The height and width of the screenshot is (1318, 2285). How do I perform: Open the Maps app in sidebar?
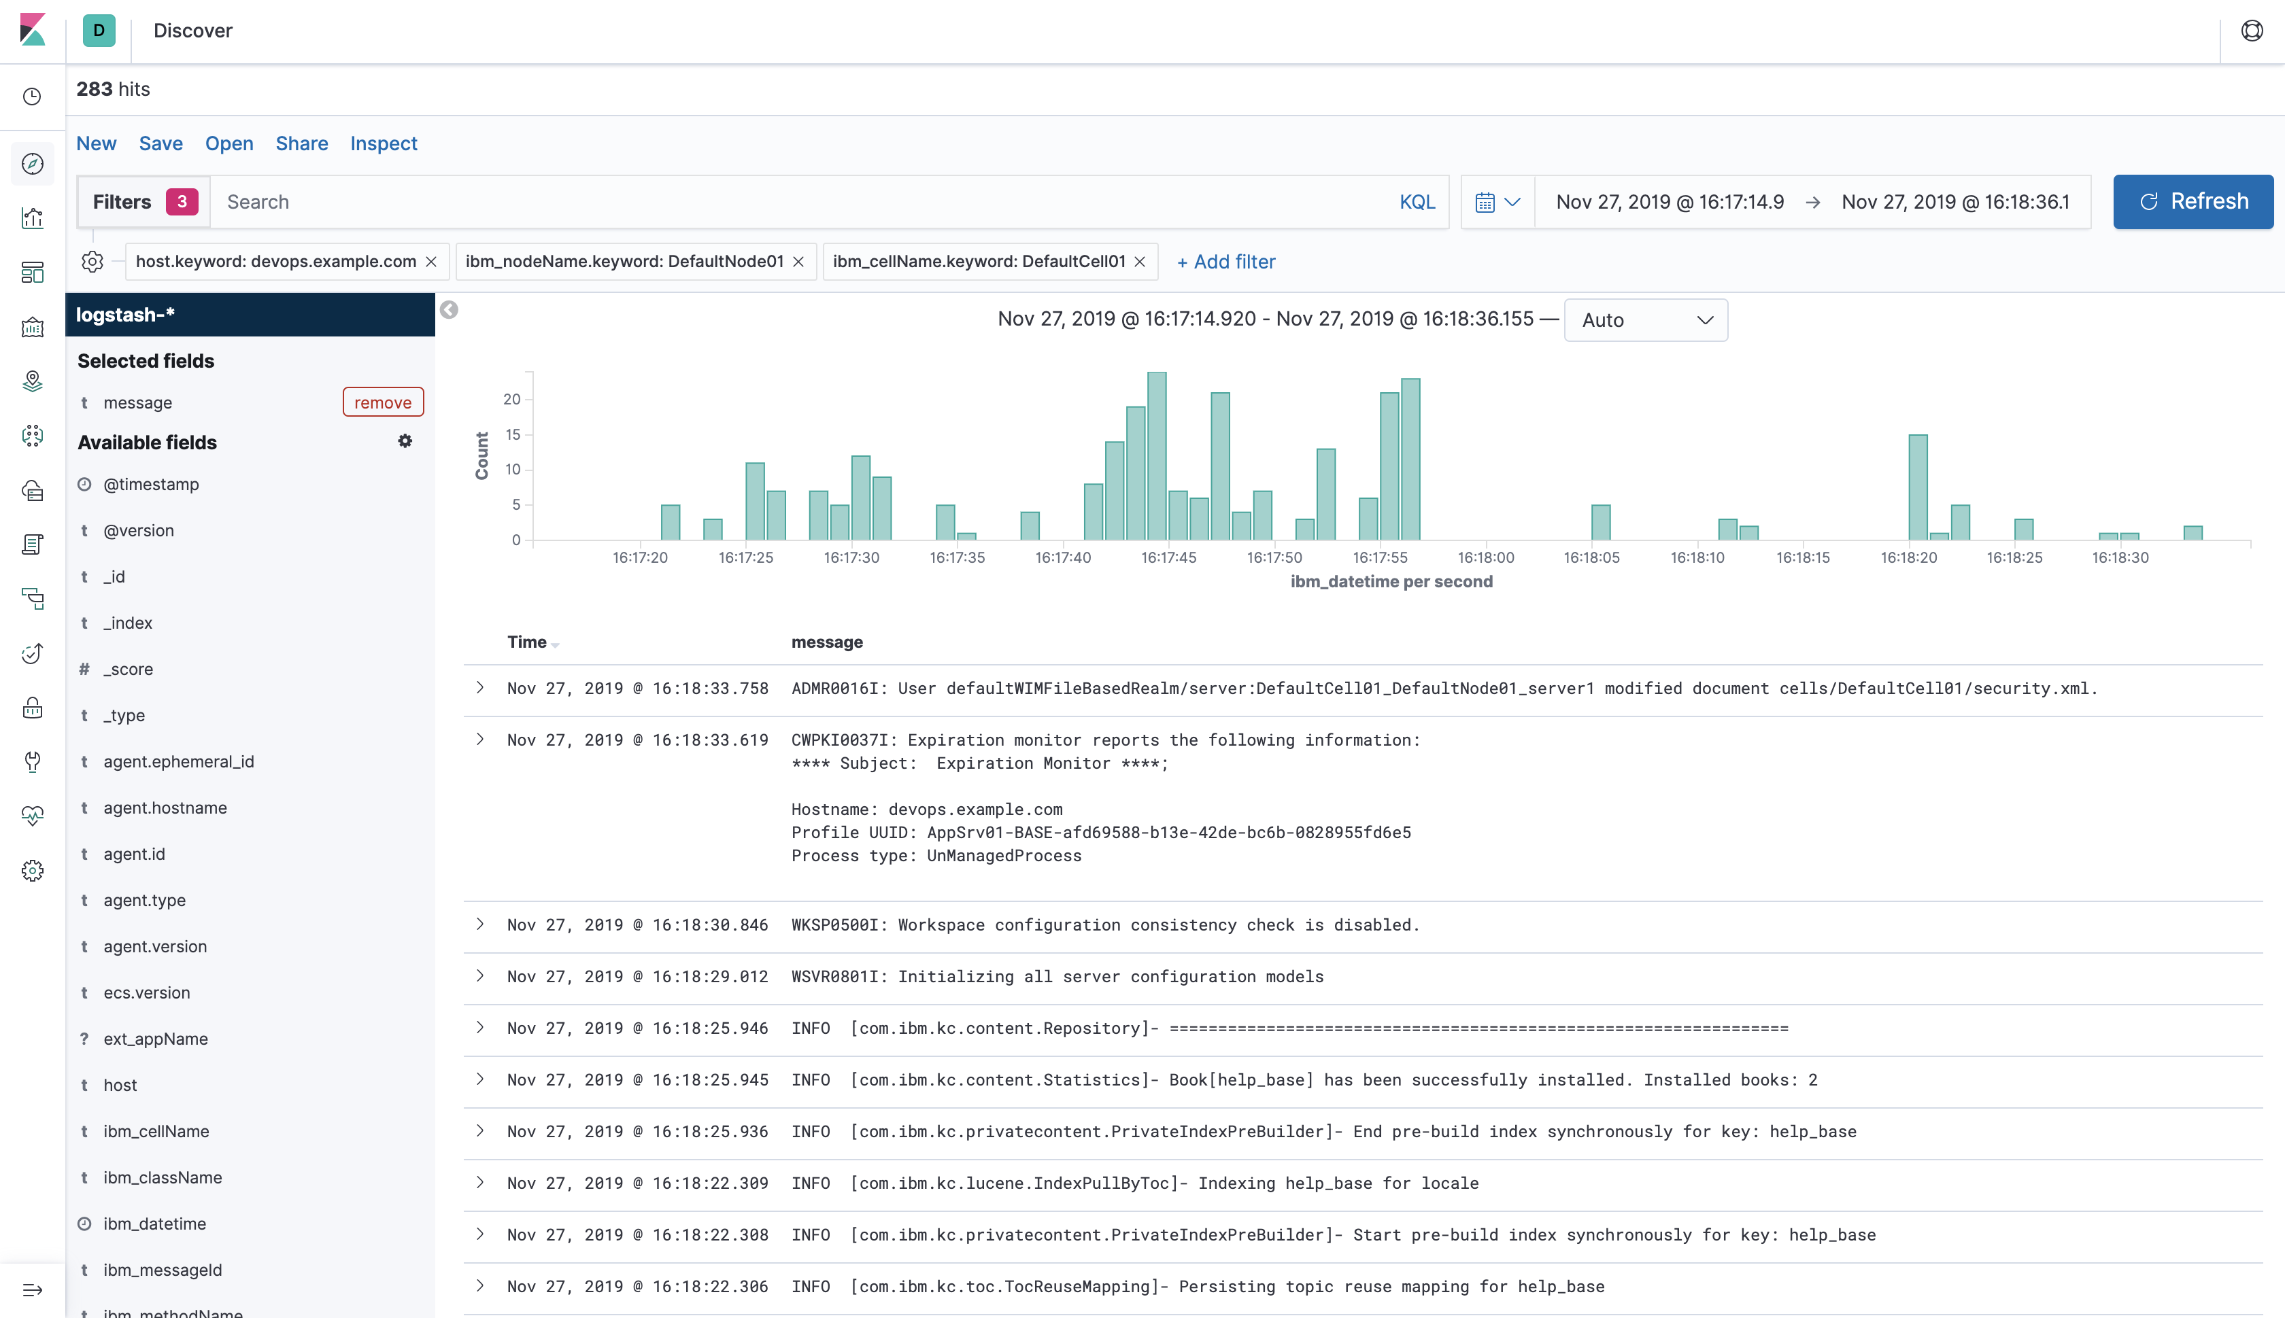coord(33,381)
